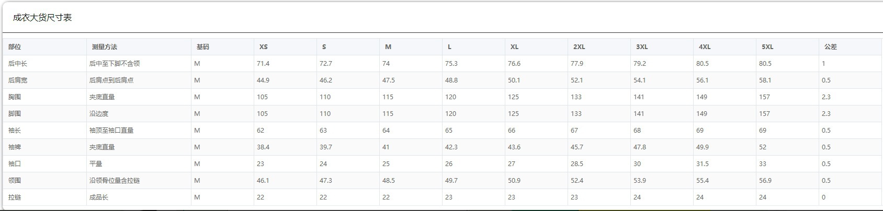Click the 后肩宽 row label
883x211 pixels.
(18, 80)
